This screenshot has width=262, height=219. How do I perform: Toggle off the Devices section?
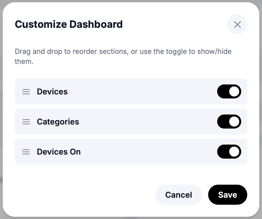click(229, 91)
